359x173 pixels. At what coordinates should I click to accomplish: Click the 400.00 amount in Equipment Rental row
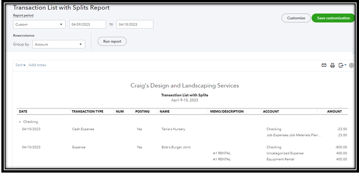pos(342,159)
